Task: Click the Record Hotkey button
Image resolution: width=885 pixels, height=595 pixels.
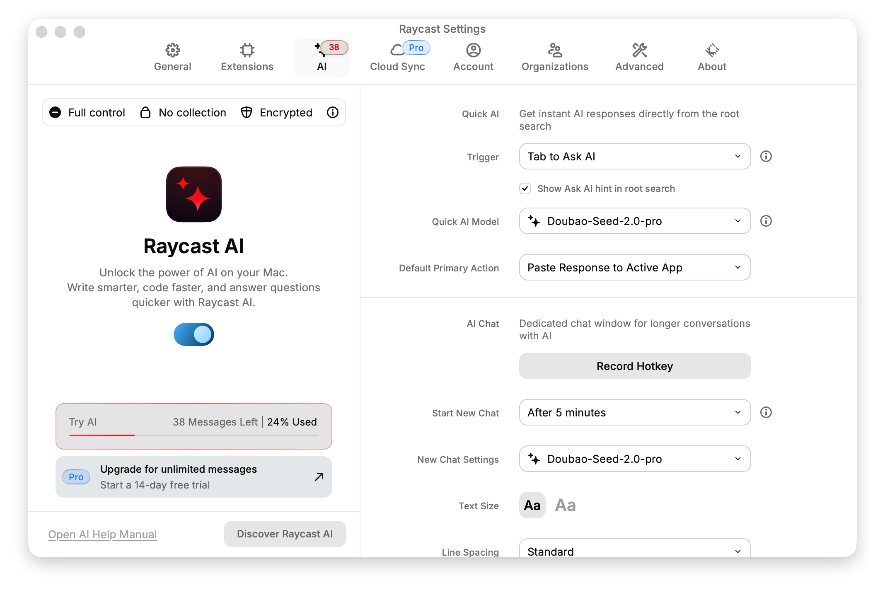Action: (635, 366)
